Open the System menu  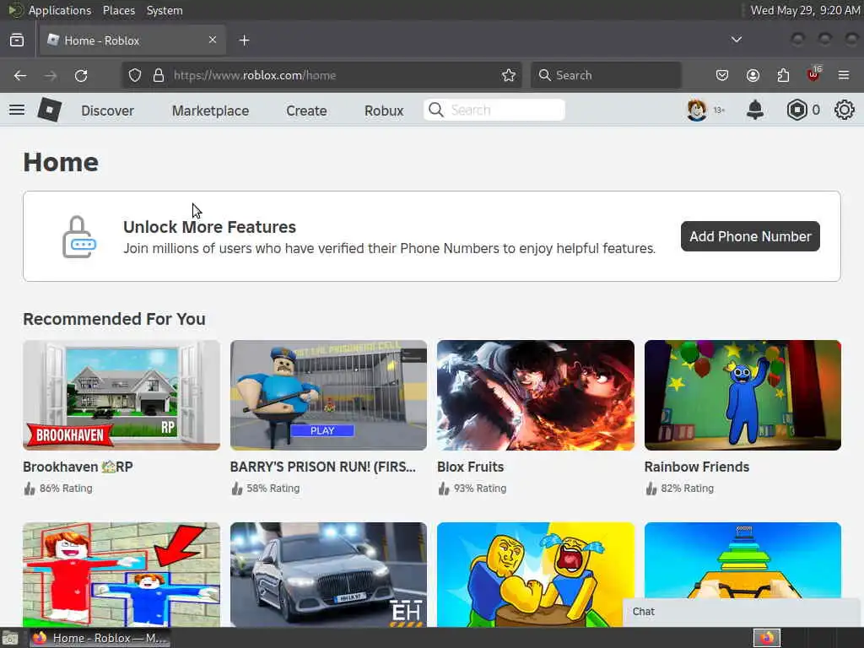click(165, 10)
